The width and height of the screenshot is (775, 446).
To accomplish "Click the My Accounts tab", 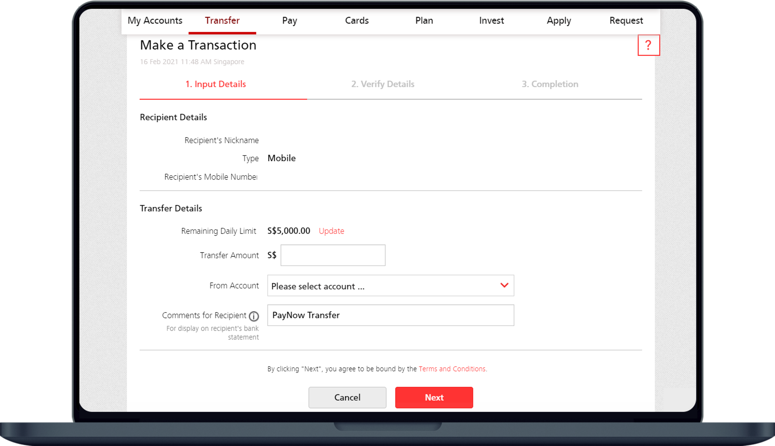I will click(154, 20).
